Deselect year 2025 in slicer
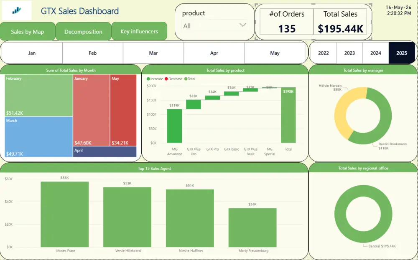 tap(401, 53)
